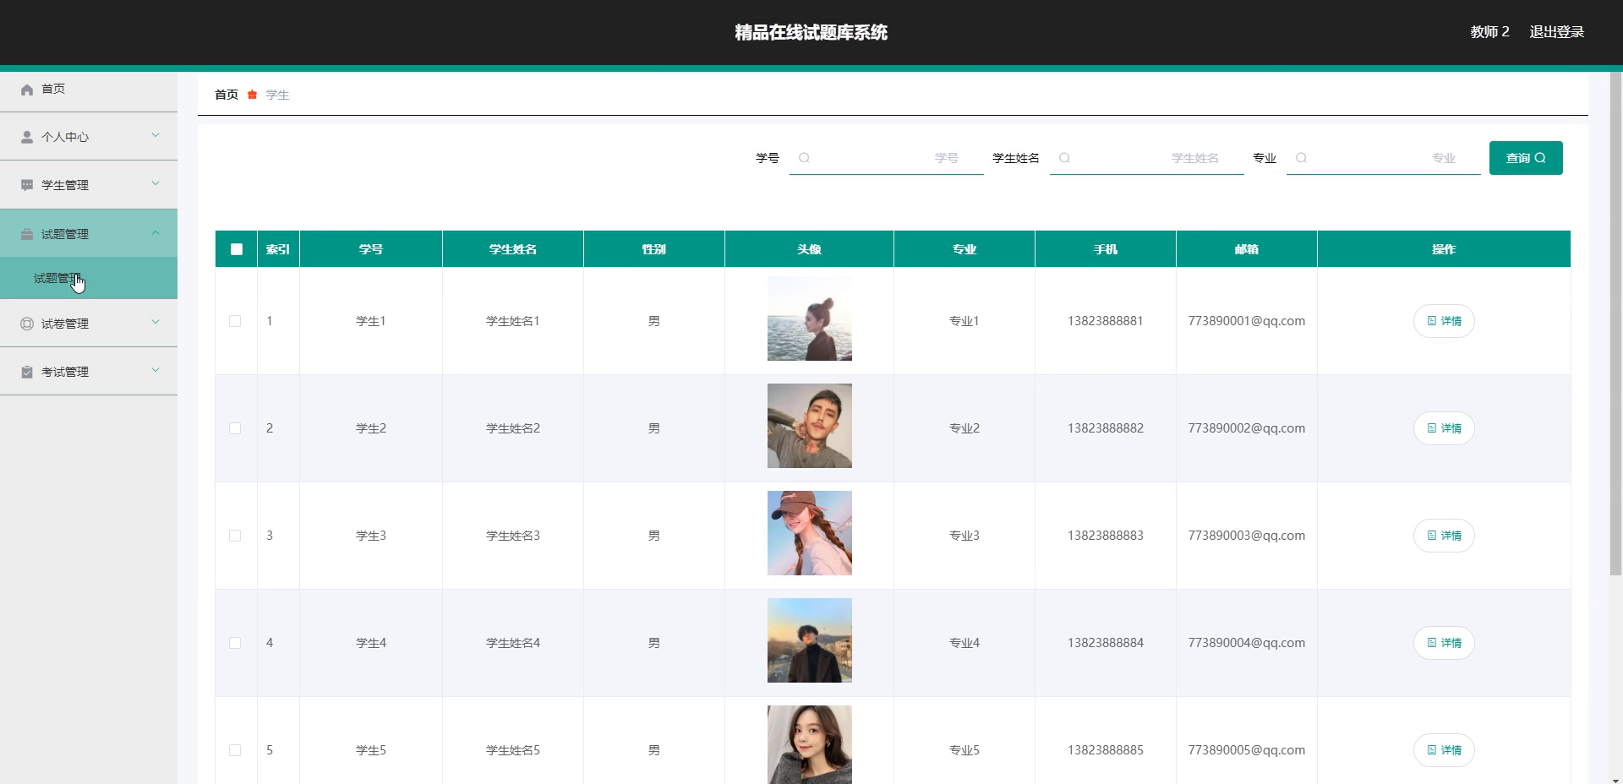Click 退出登录 to log out

click(1556, 32)
